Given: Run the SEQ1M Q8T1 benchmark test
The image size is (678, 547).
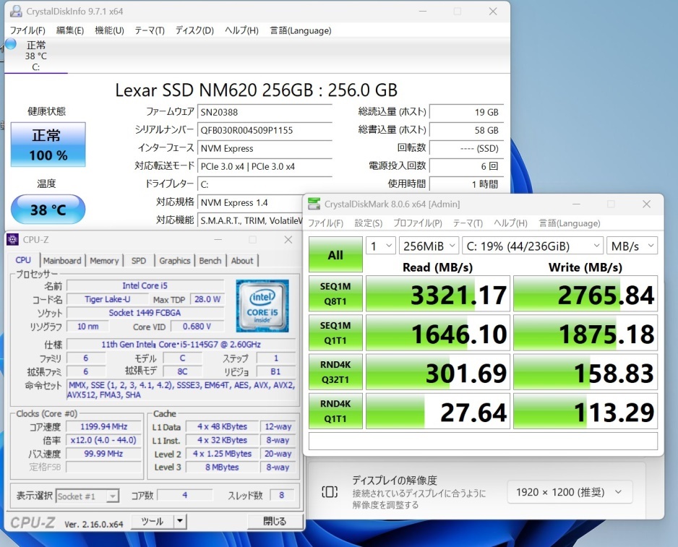Looking at the screenshot, I should click(x=335, y=295).
